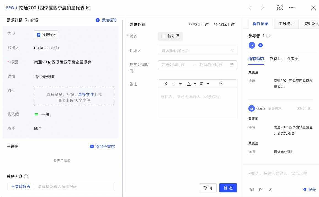Click the edit pencil icon beside the title
Screen dimensions: 319x197
88,8
